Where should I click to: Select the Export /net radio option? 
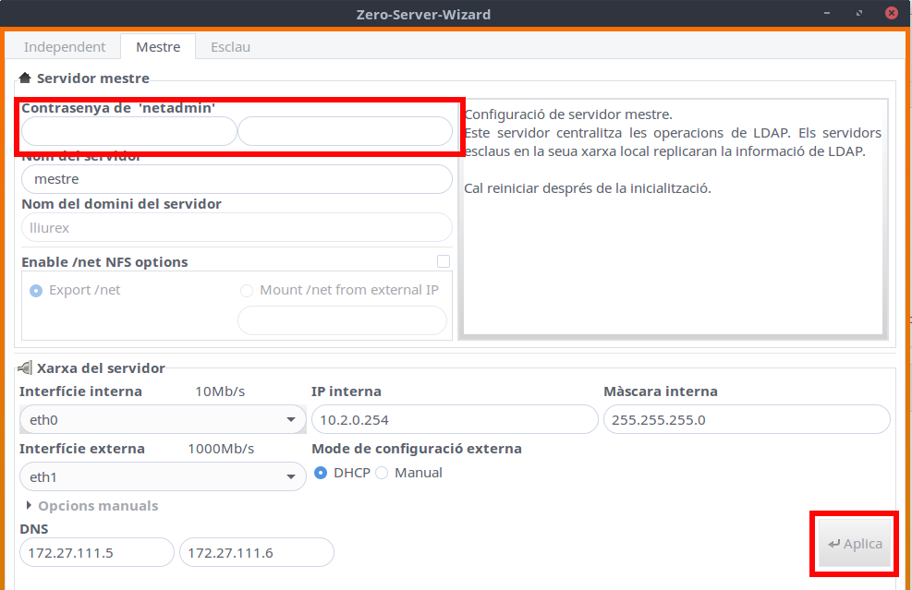coord(36,290)
